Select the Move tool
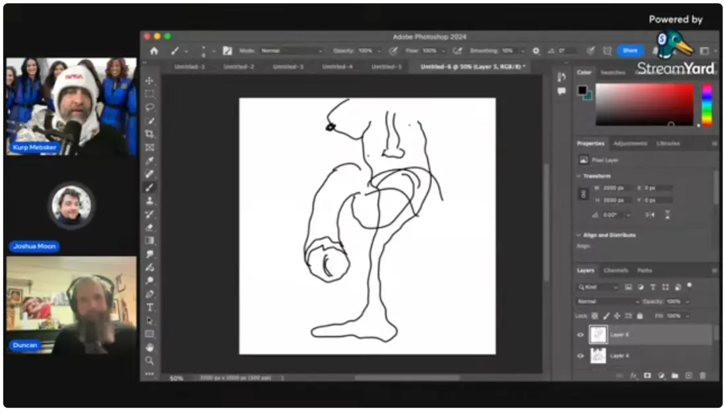 [149, 80]
